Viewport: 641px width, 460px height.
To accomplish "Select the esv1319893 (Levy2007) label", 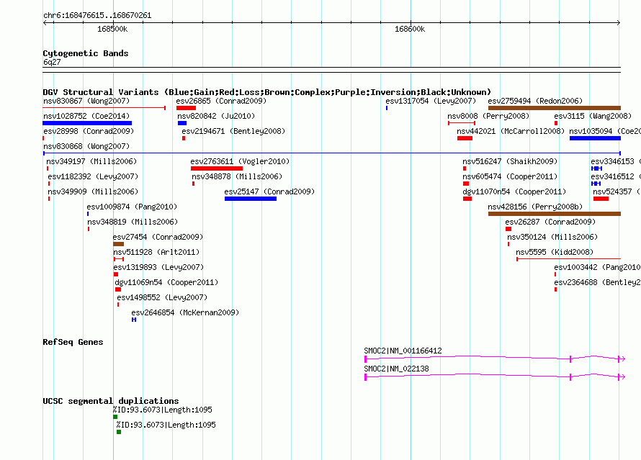I will [x=158, y=267].
